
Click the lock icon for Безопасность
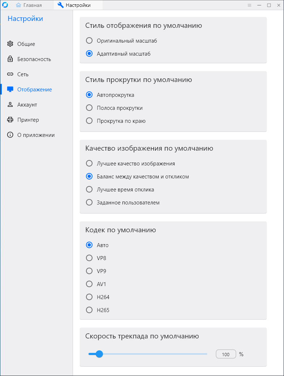[10, 59]
